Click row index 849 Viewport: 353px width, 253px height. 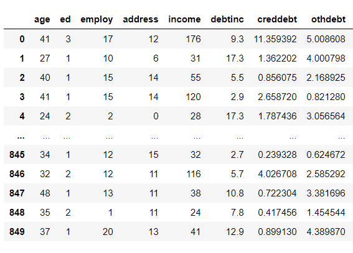[x=17, y=232]
